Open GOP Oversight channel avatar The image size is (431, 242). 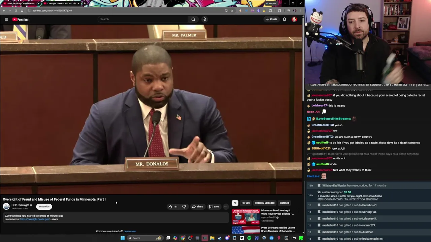[x=6, y=206]
